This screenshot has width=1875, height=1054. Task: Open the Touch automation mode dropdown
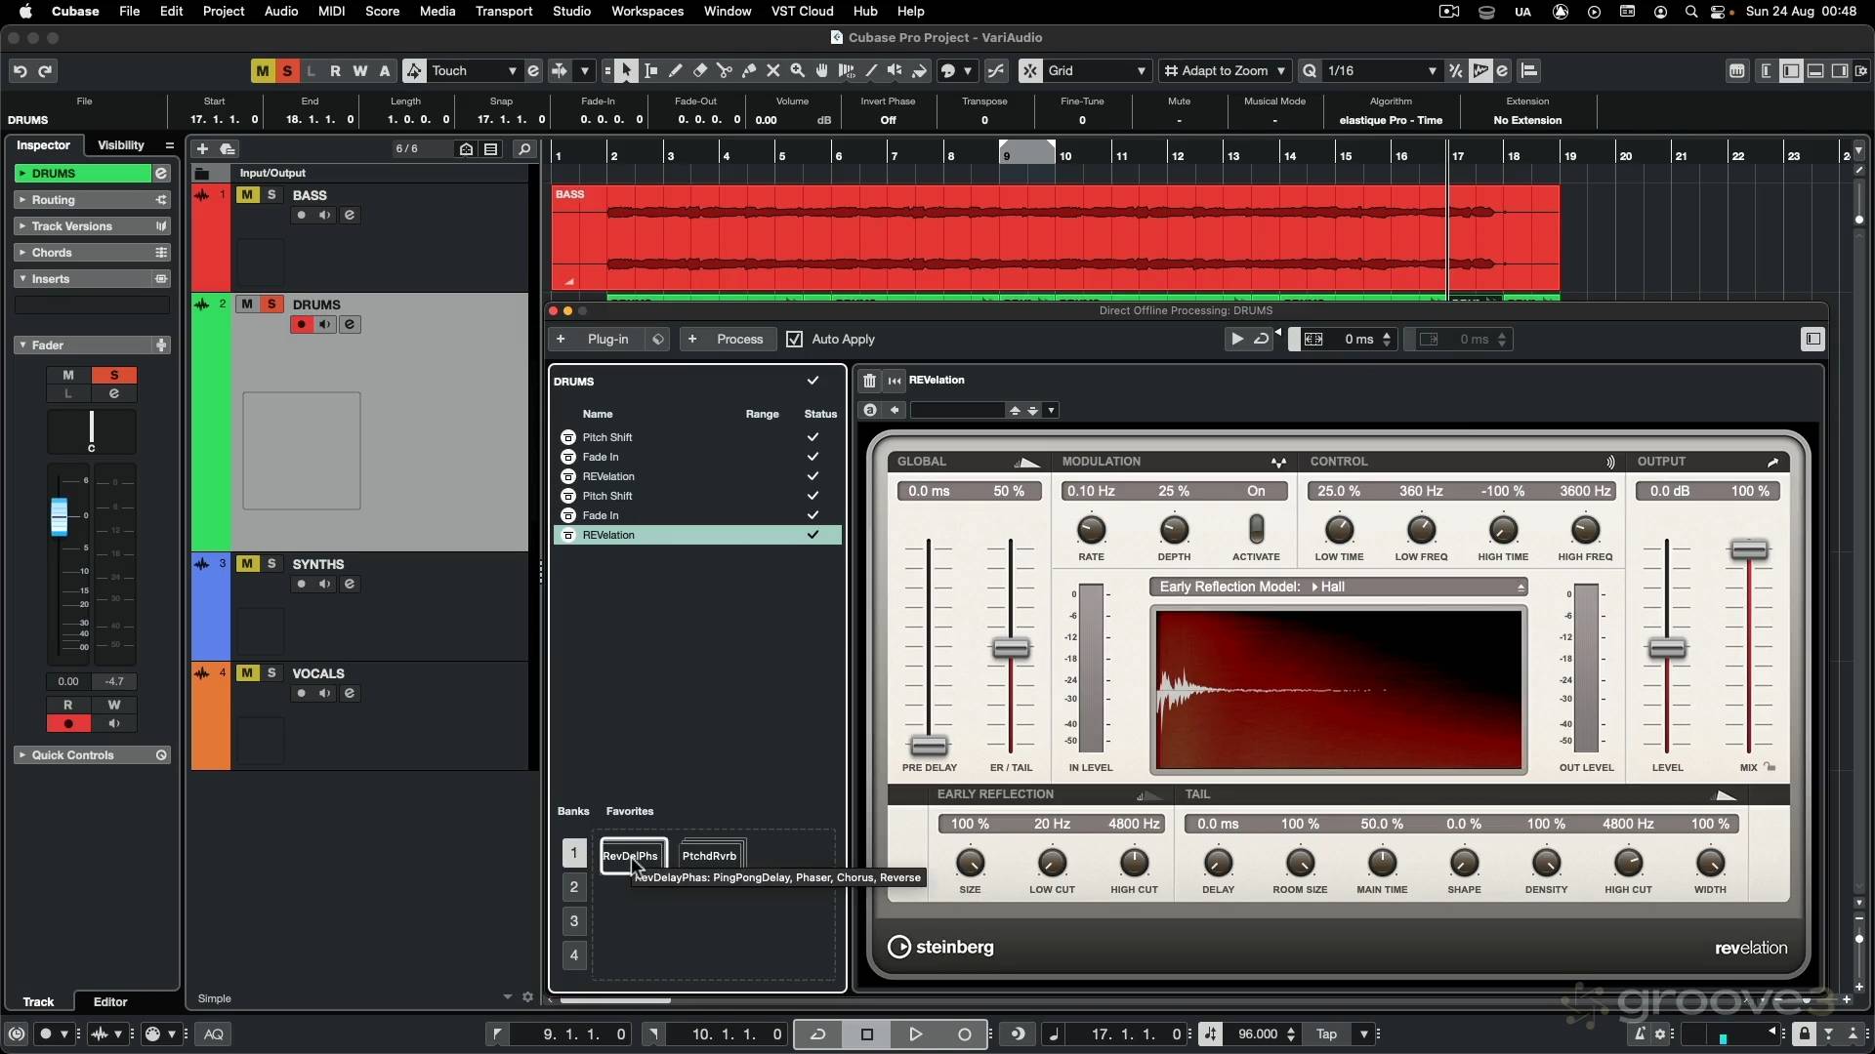tap(511, 70)
